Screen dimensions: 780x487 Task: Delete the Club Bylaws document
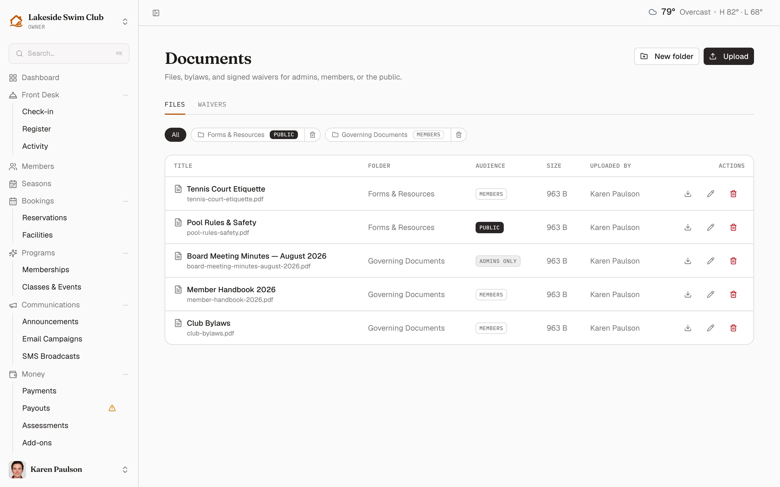tap(733, 328)
